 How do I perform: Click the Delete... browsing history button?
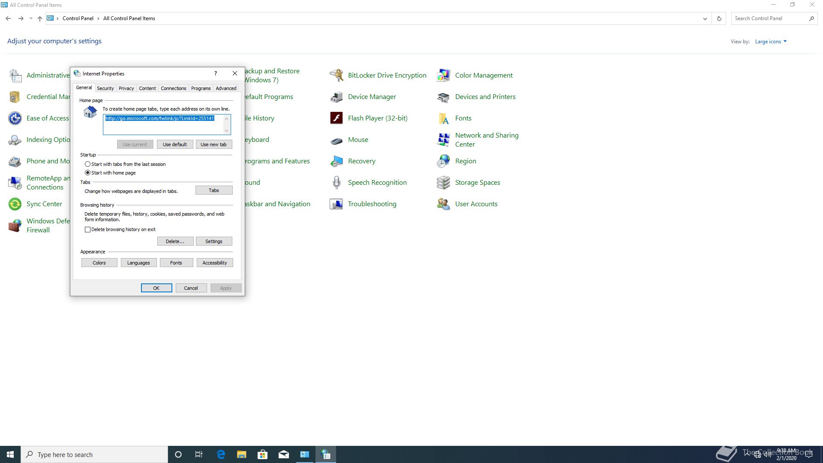click(x=175, y=241)
